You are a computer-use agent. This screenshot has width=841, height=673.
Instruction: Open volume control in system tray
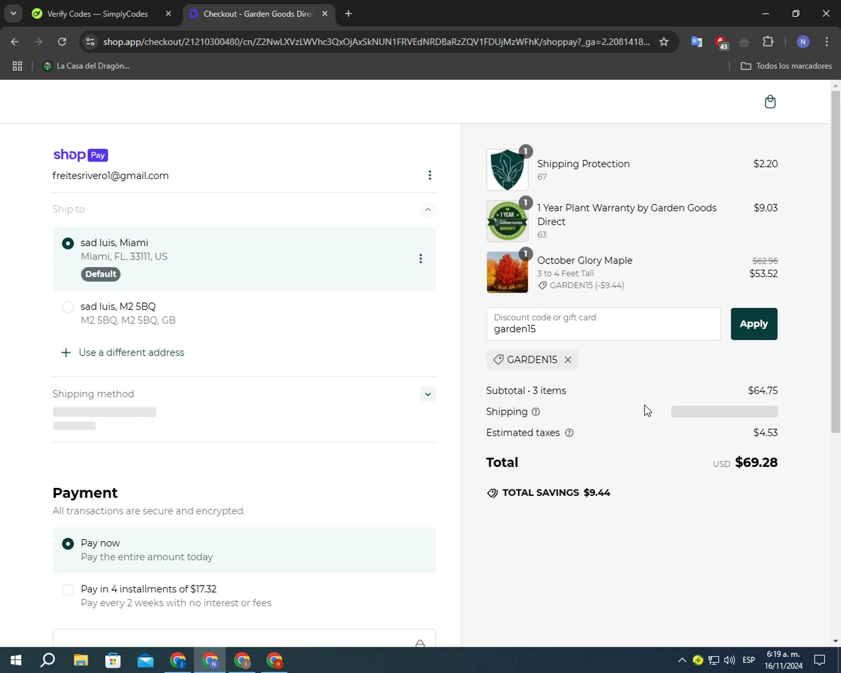729,660
